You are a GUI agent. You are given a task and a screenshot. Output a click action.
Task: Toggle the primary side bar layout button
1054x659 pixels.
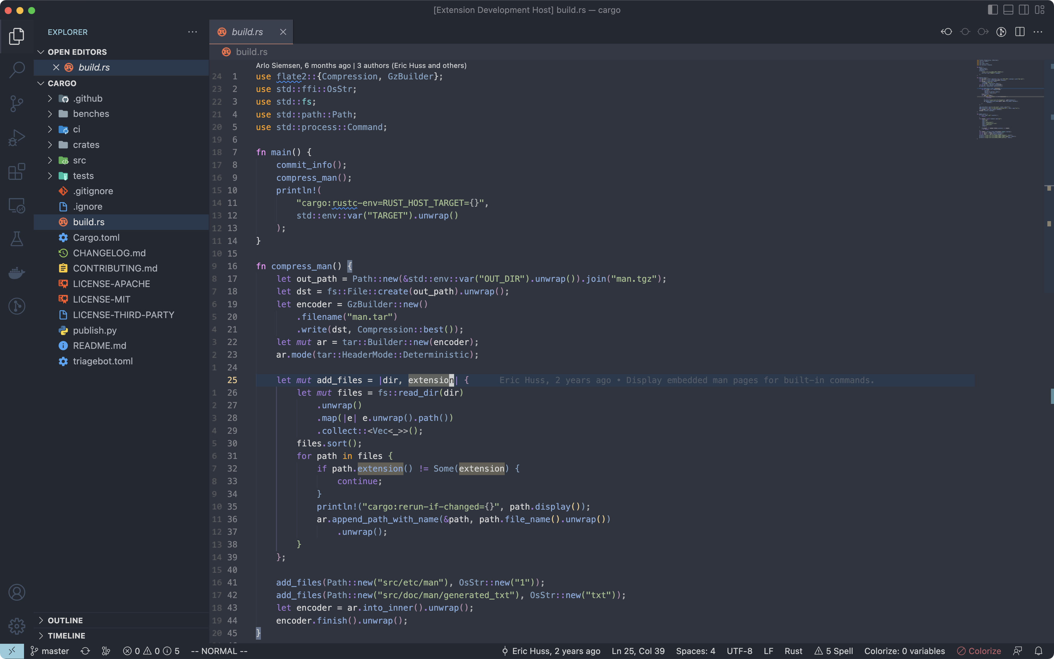tap(993, 10)
